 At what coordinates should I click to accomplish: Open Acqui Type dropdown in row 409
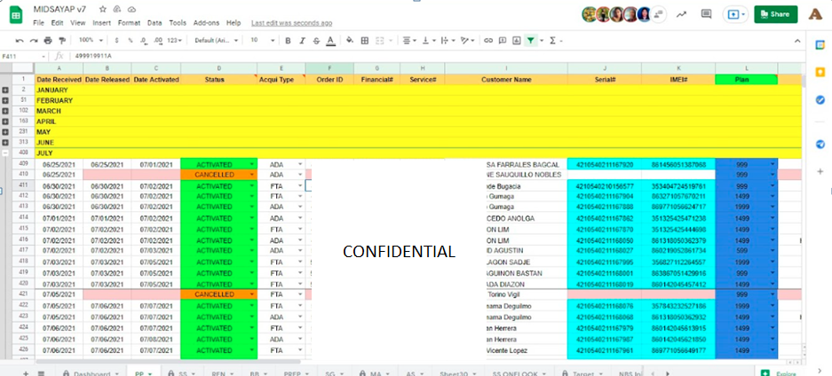pyautogui.click(x=300, y=165)
